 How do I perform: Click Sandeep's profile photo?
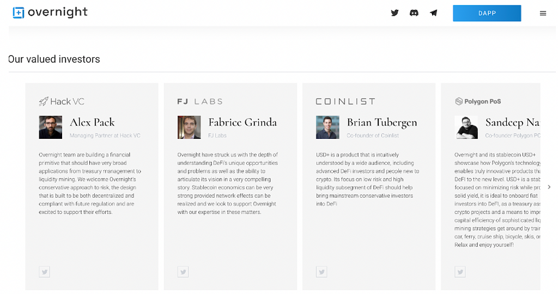[x=466, y=127]
